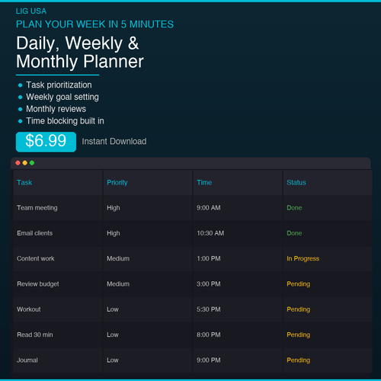Click the 10:30 AM time cell

click(x=238, y=233)
